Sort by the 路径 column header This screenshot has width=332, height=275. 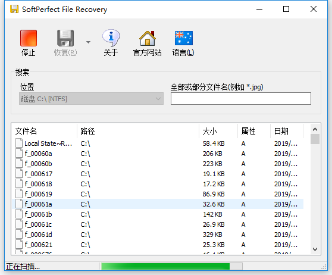[x=138, y=131]
